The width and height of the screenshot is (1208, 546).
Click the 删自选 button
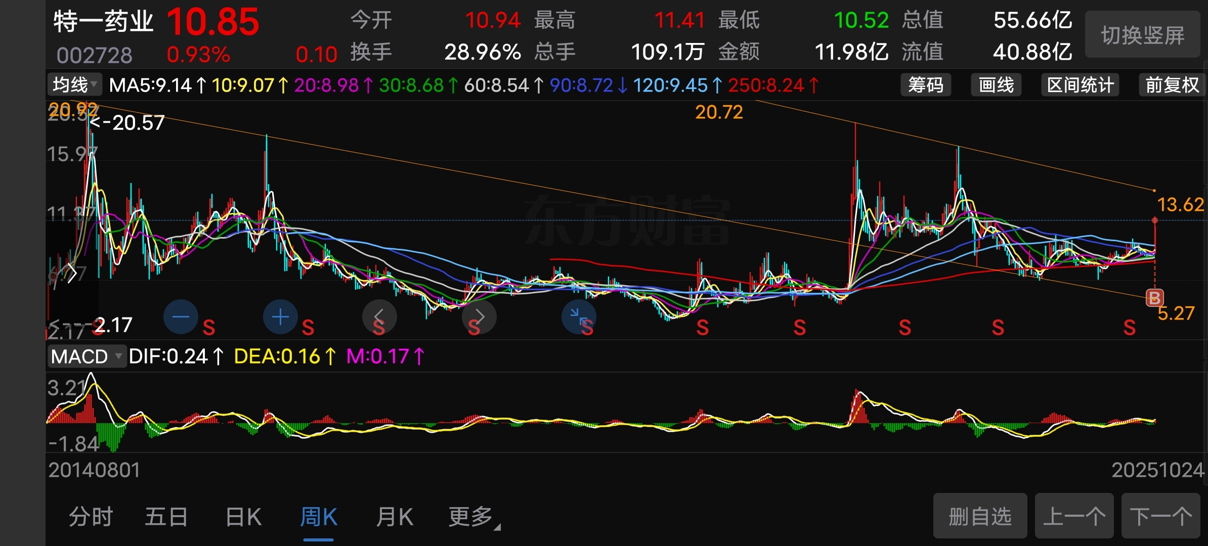tap(980, 516)
